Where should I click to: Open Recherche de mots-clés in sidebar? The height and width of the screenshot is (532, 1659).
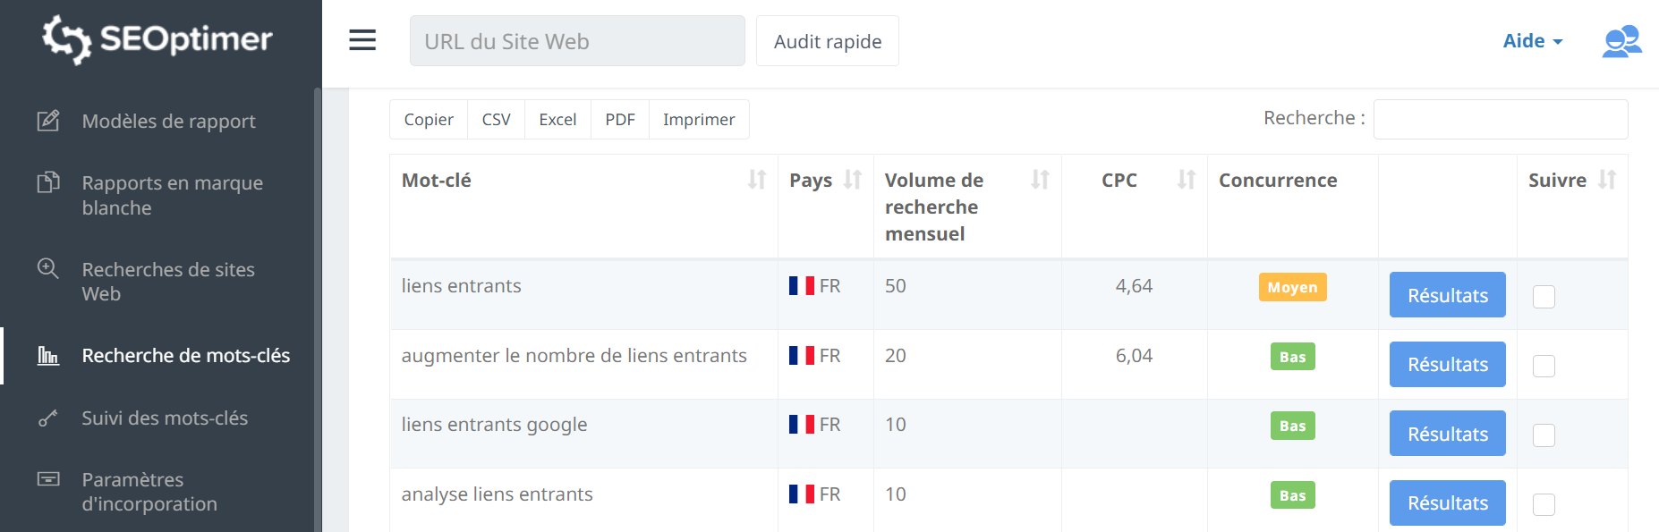tap(185, 356)
